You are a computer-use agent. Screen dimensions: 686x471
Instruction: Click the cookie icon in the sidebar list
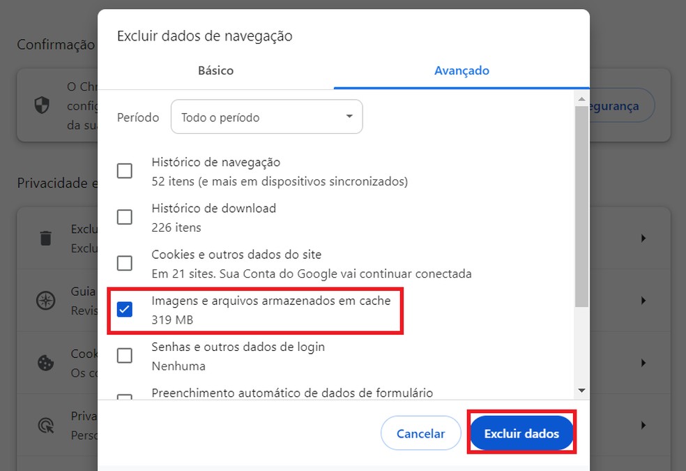click(x=45, y=362)
